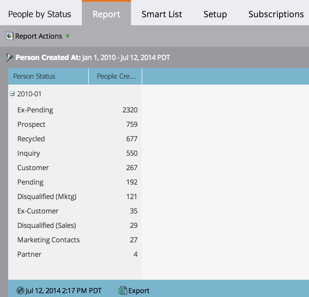Click the smart list filter funnel icon
The height and width of the screenshot is (297, 309).
(x=9, y=57)
